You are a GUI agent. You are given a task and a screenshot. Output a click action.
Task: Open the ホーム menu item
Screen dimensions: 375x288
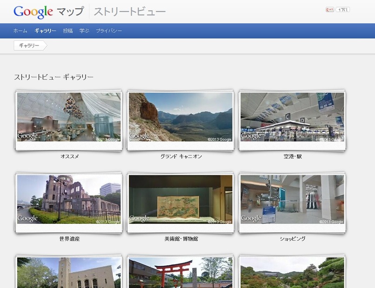pyautogui.click(x=20, y=31)
